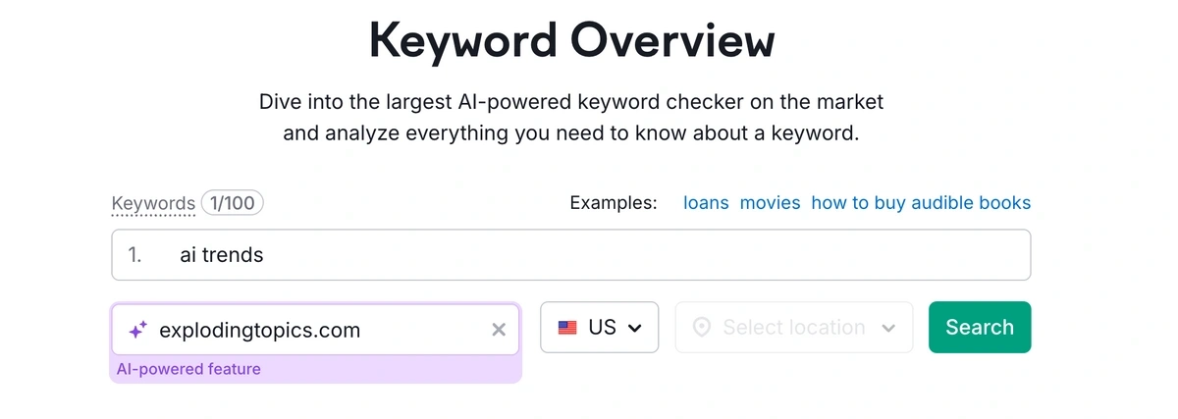The width and height of the screenshot is (1178, 419).
Task: Click into the explodingtopics.com domain field
Action: click(315, 330)
